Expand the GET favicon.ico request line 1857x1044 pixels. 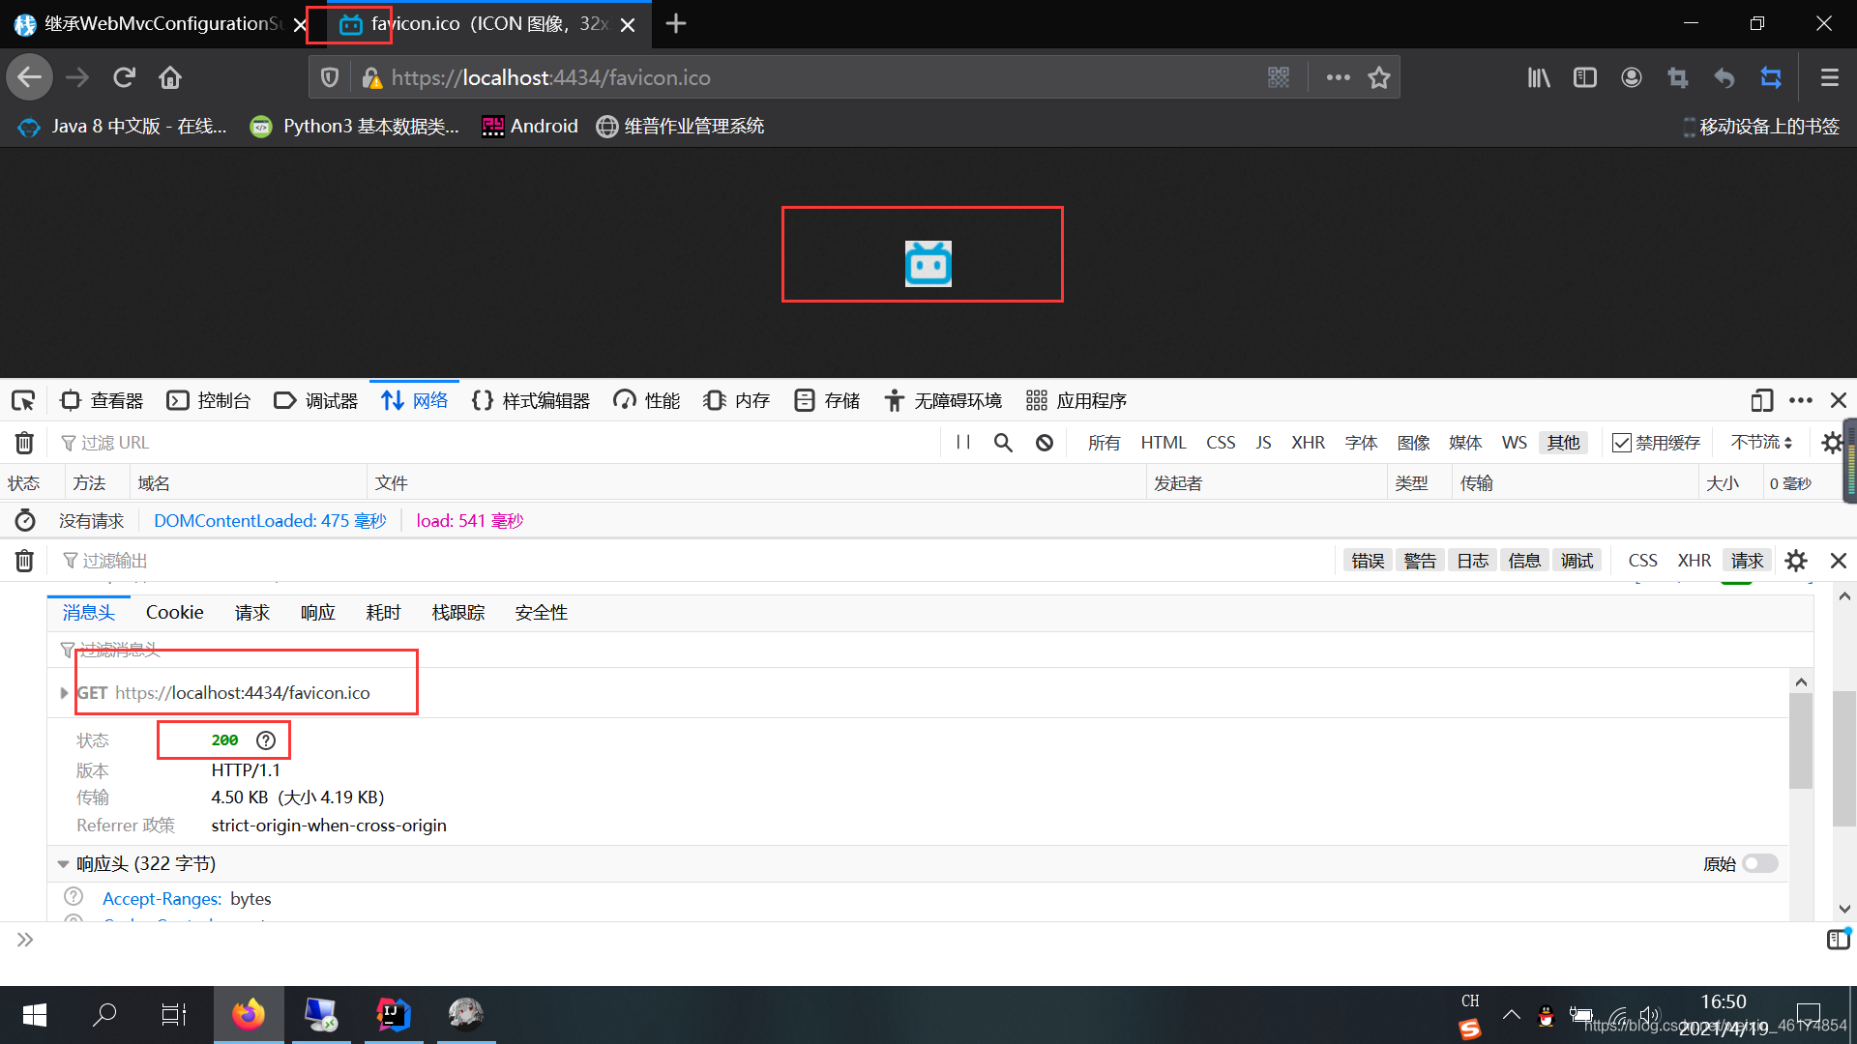pos(64,693)
